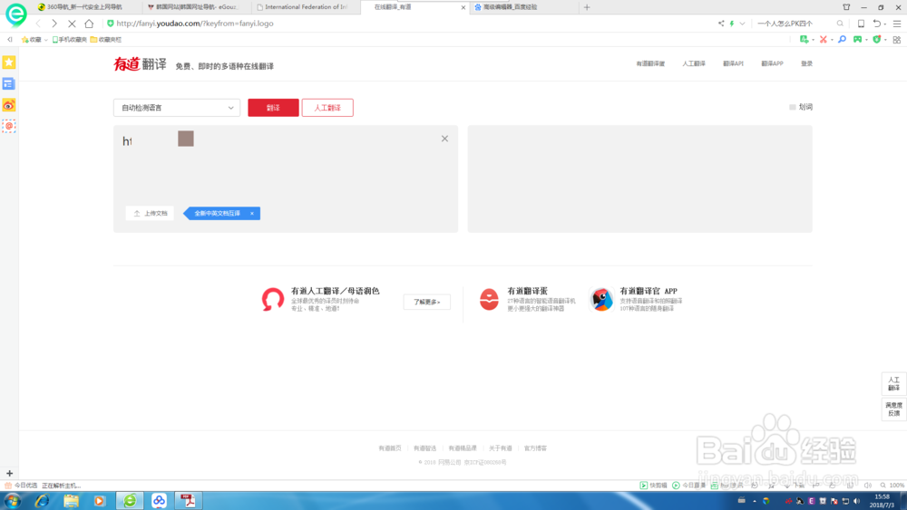The width and height of the screenshot is (907, 510).
Task: Click the green shield security icon
Action: [x=877, y=39]
